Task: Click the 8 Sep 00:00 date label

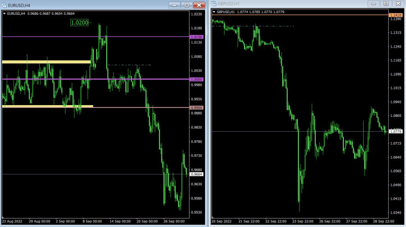Action: tap(92, 221)
